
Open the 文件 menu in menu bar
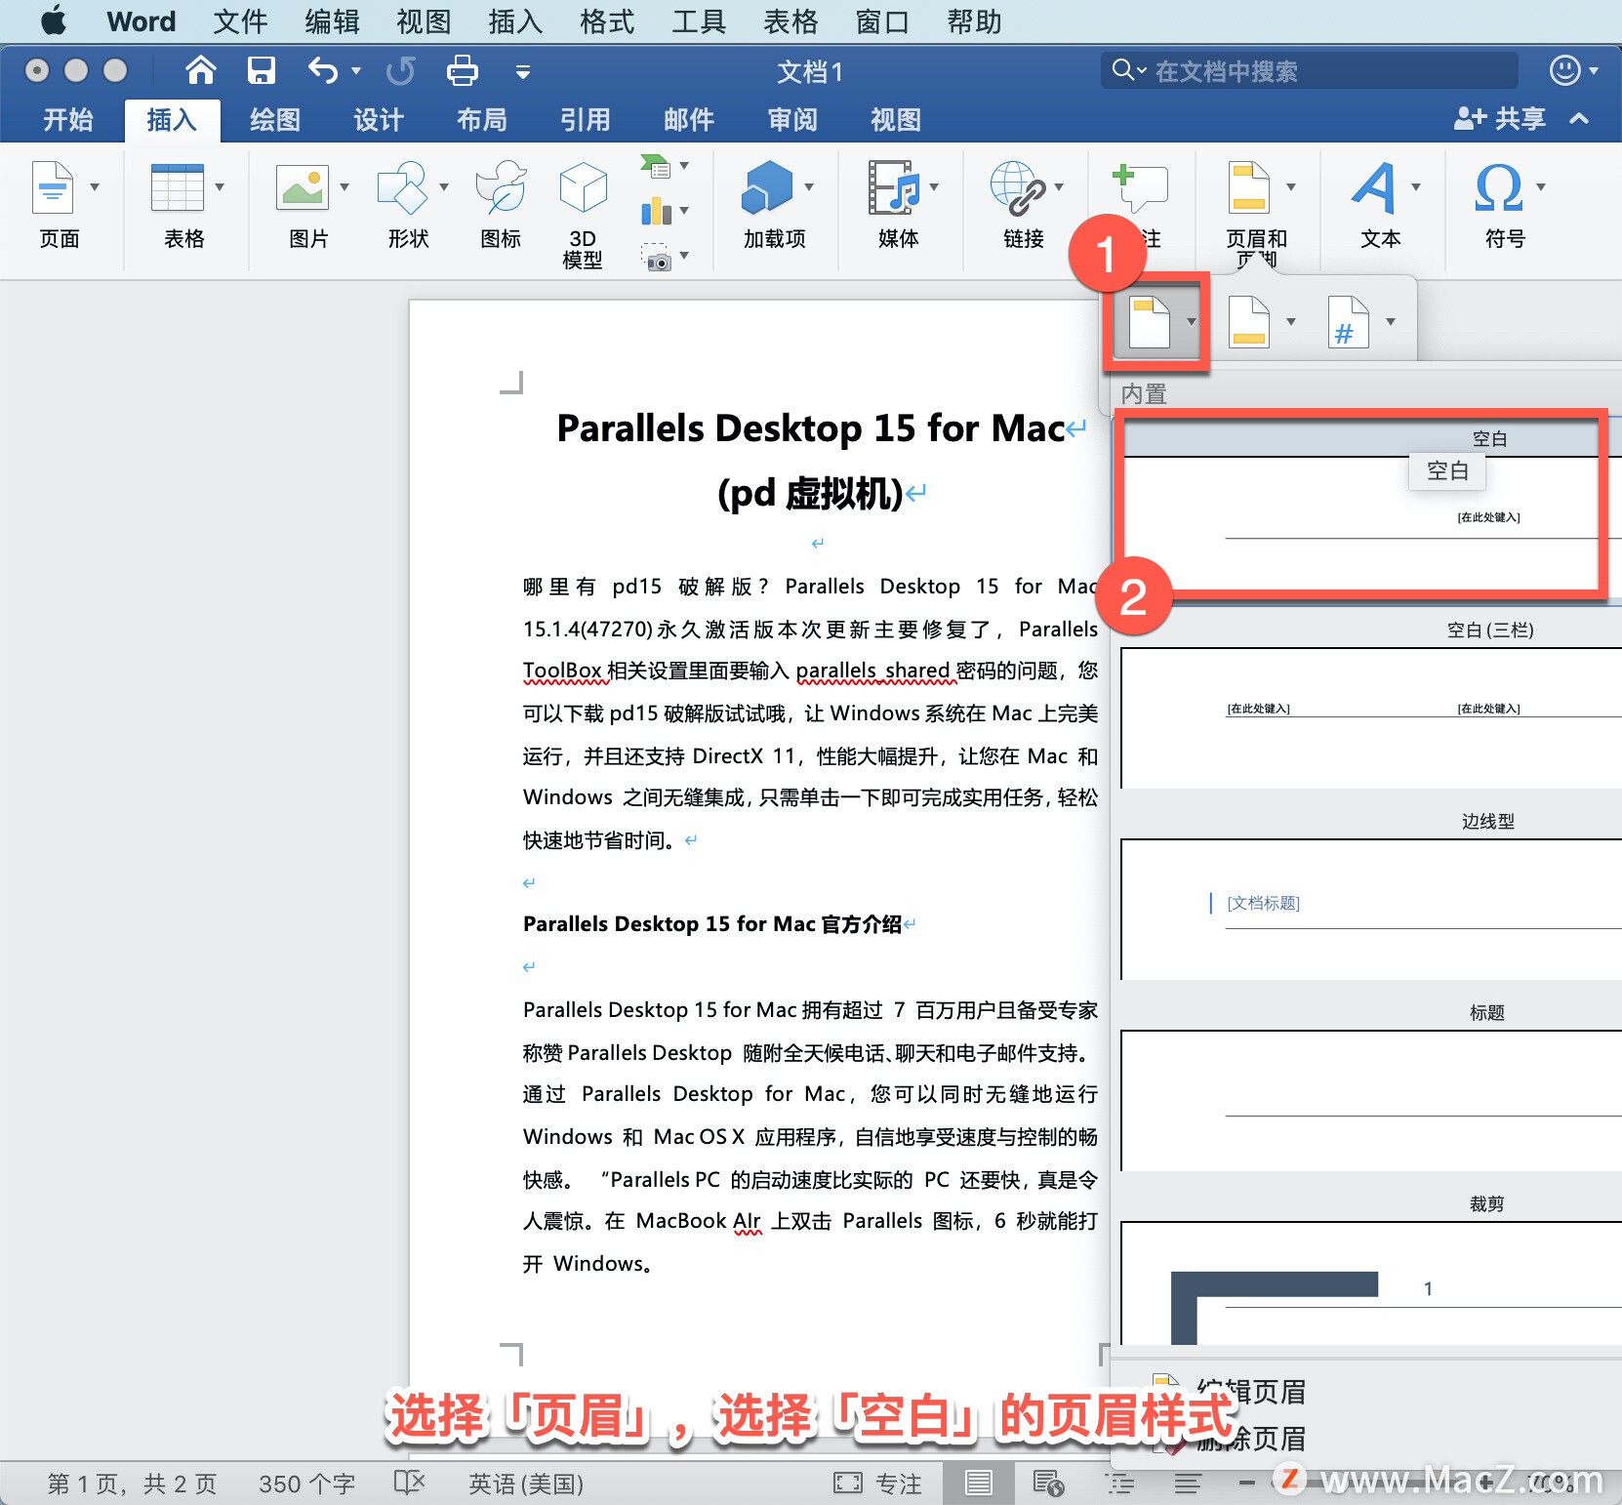240,21
